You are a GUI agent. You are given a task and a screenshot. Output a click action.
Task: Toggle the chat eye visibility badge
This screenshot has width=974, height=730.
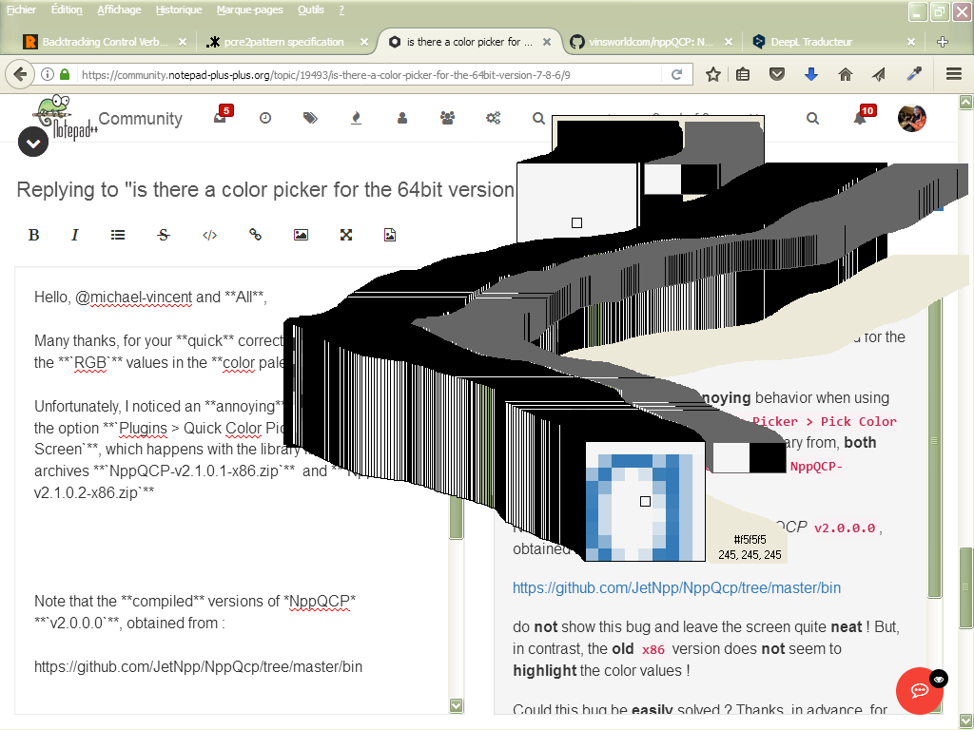(x=939, y=679)
